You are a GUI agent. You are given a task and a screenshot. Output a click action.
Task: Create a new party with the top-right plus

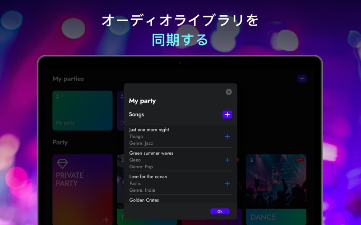(x=302, y=79)
